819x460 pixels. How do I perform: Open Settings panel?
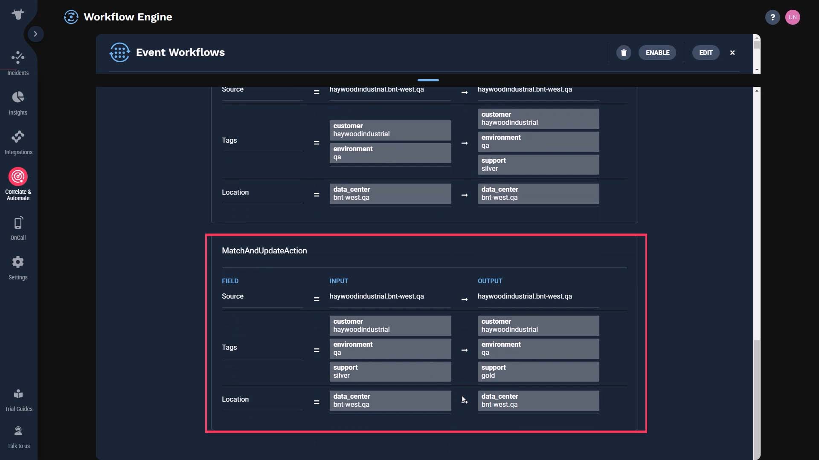point(18,267)
